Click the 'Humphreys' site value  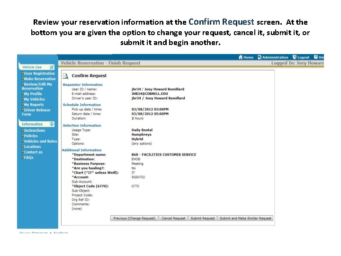[x=141, y=135]
